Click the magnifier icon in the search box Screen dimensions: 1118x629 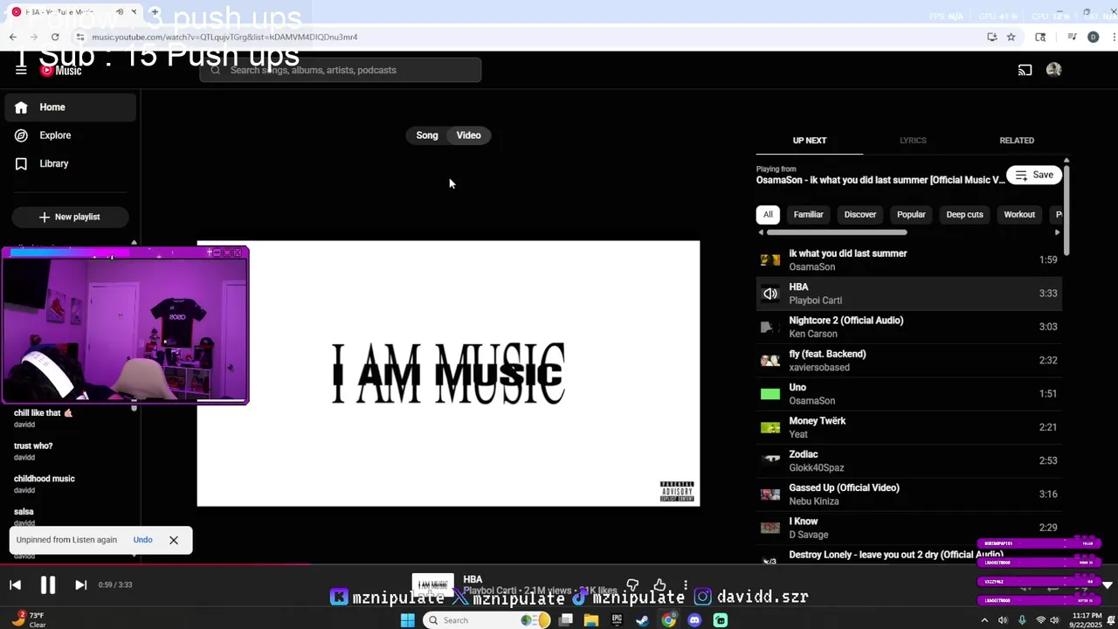[x=216, y=70]
